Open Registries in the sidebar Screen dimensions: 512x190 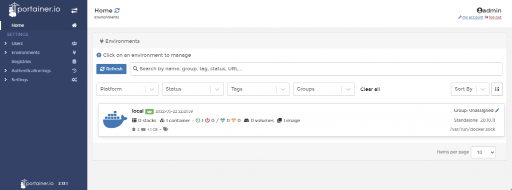click(21, 62)
